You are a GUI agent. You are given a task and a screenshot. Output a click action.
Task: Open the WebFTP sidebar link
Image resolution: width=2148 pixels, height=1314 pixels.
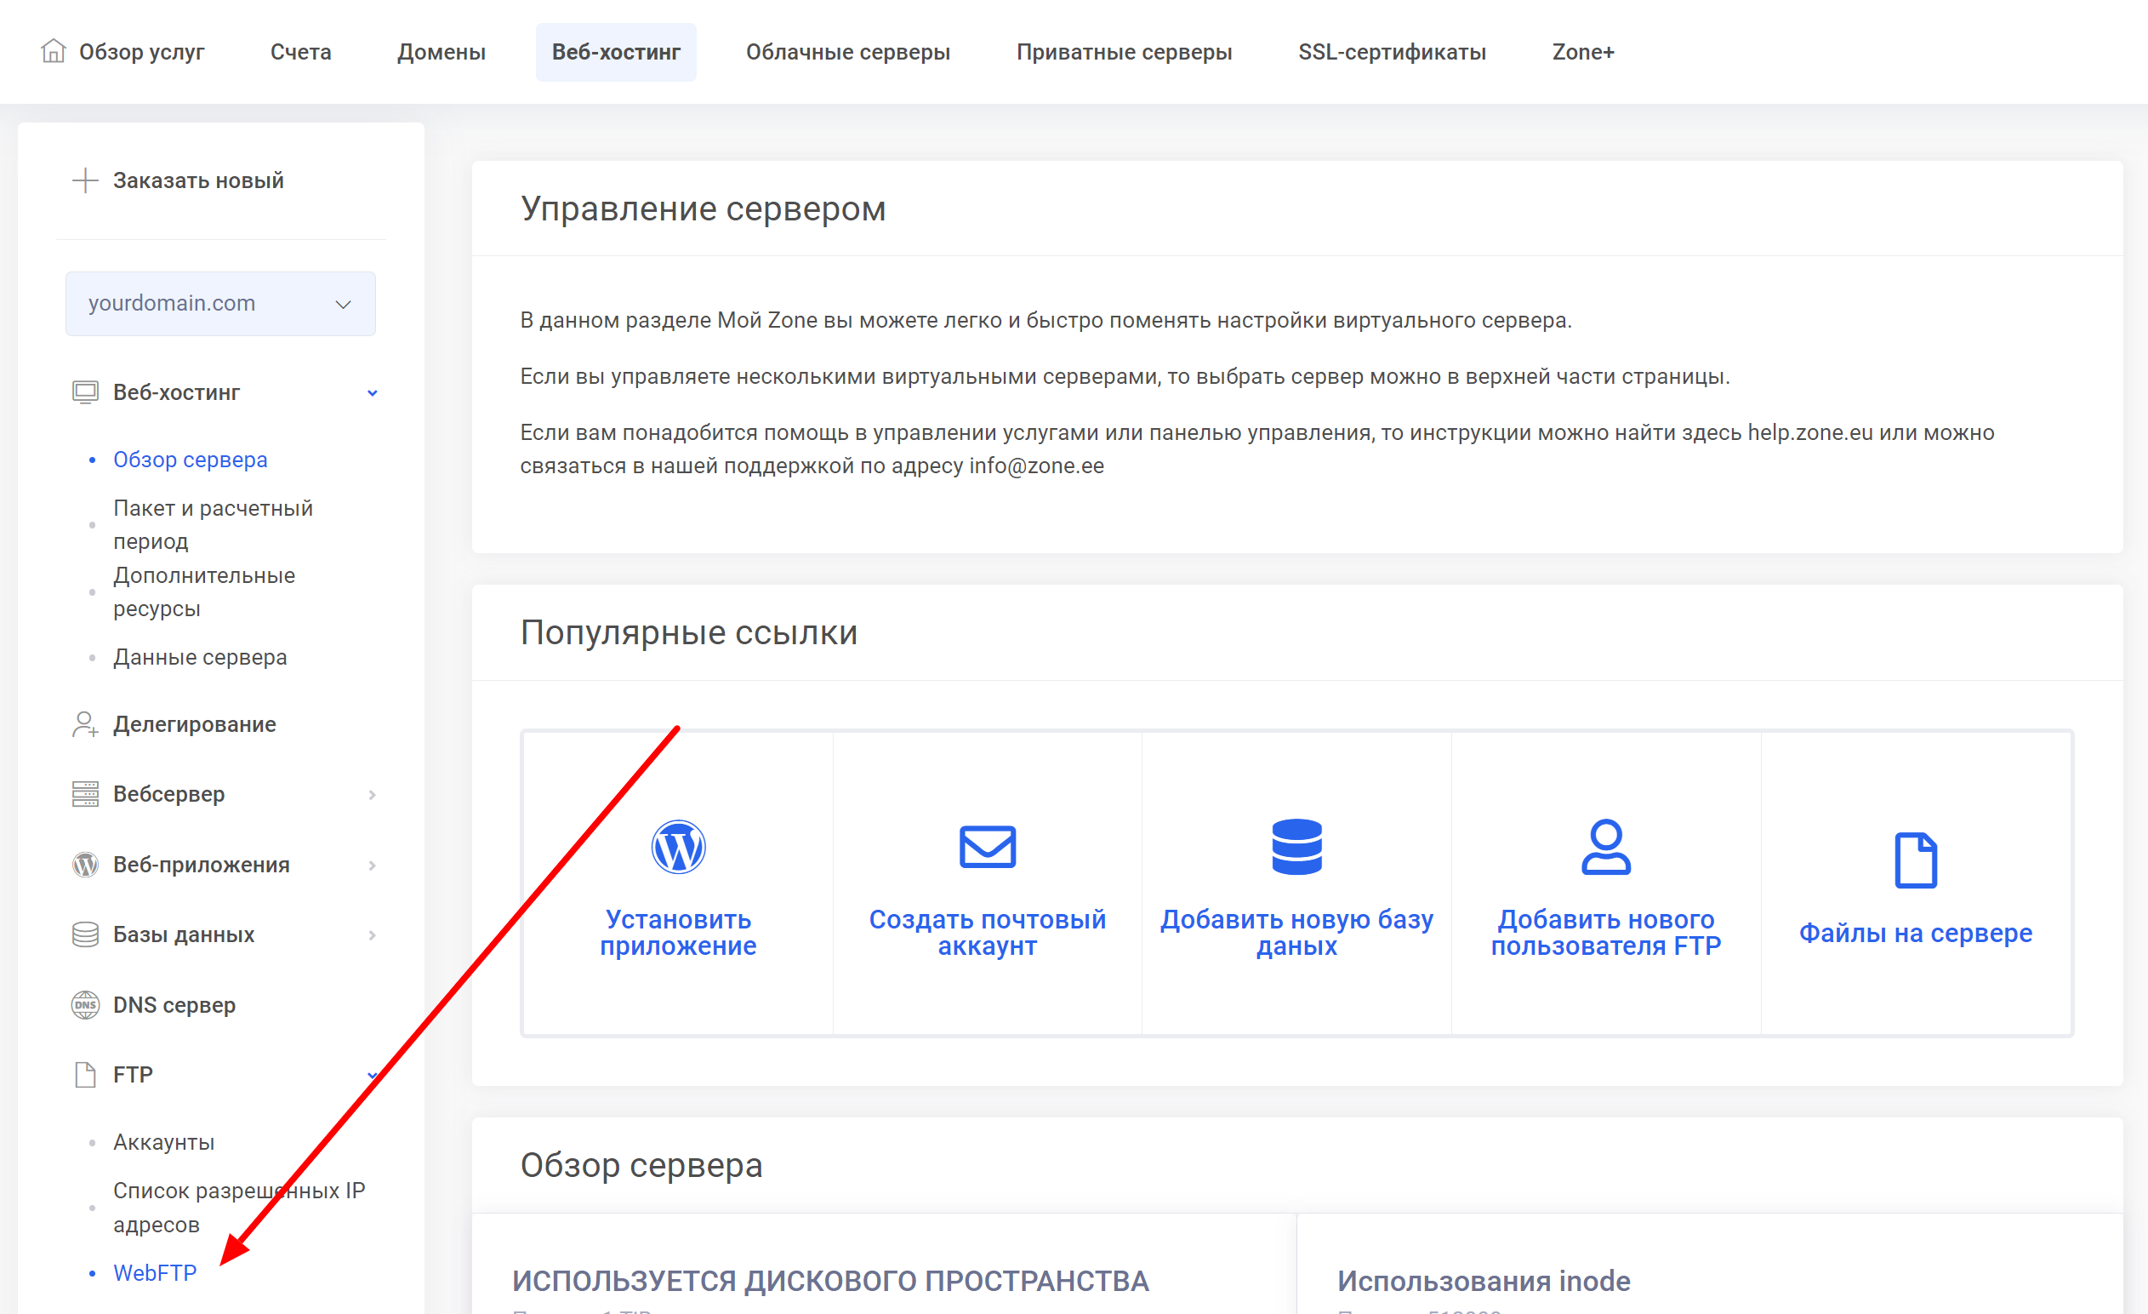pos(155,1272)
